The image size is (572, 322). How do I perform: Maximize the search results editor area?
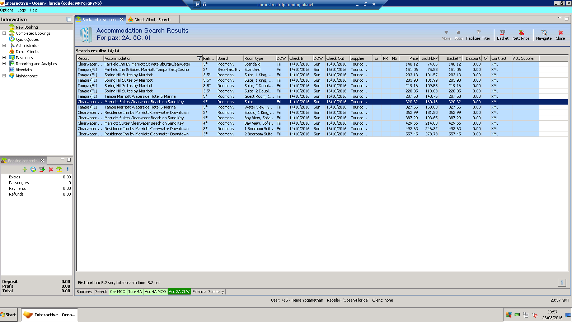567,18
